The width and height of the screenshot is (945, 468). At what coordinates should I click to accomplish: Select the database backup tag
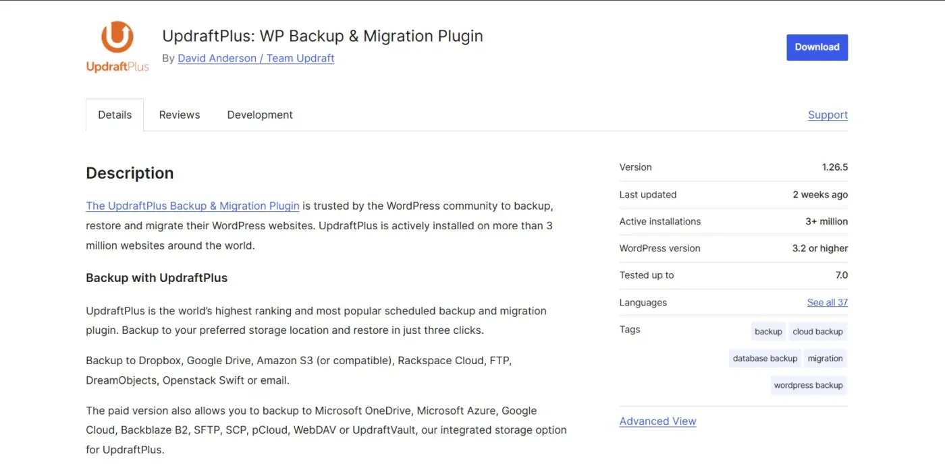point(765,358)
